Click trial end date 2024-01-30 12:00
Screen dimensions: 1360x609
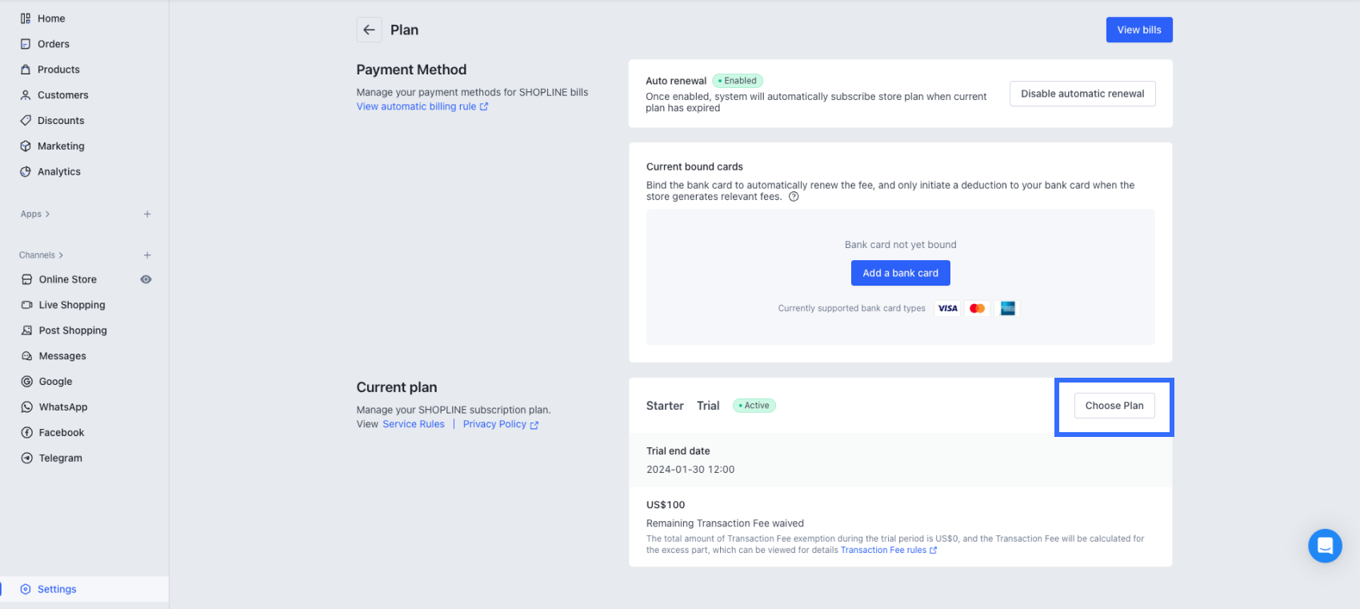[x=690, y=470]
